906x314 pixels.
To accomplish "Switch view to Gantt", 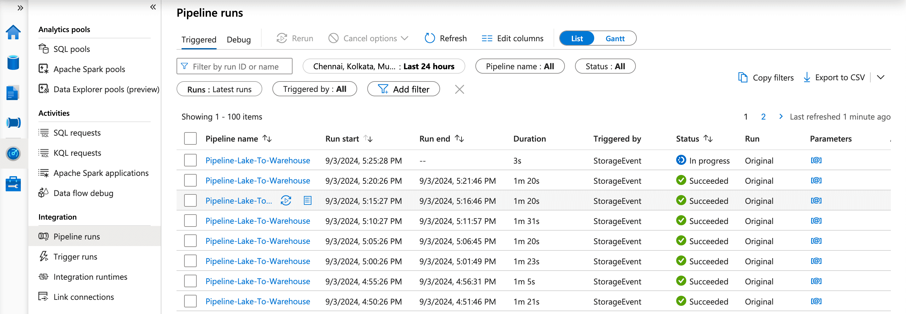I will tap(615, 38).
